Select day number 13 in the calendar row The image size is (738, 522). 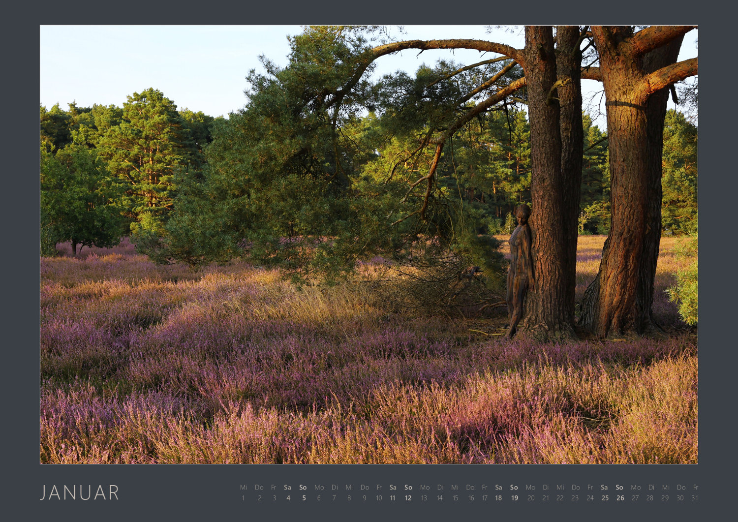coord(424,498)
